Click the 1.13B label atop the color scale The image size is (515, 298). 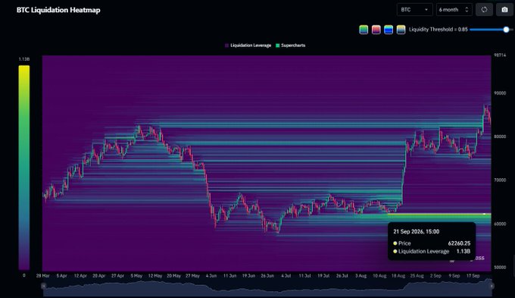point(24,59)
